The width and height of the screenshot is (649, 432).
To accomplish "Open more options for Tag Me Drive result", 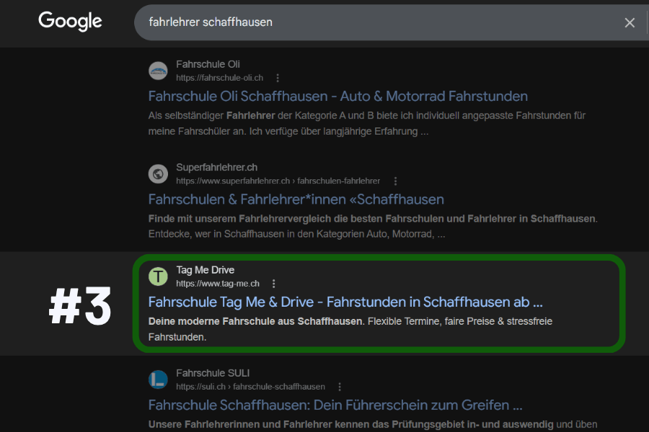I will point(273,284).
